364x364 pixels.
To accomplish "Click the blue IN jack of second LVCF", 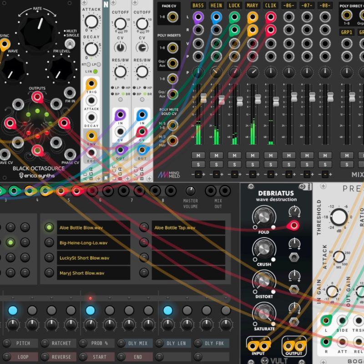I will pos(142,115).
